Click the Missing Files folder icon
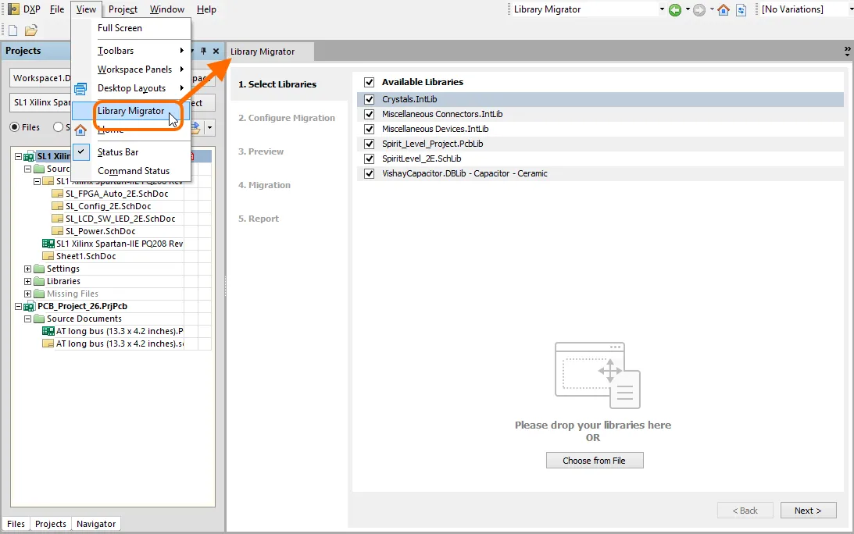Image resolution: width=854 pixels, height=534 pixels. (x=38, y=294)
